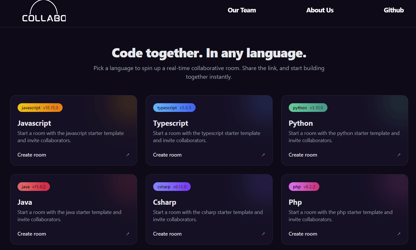Click the csharp v6.12.0 badge

click(172, 186)
